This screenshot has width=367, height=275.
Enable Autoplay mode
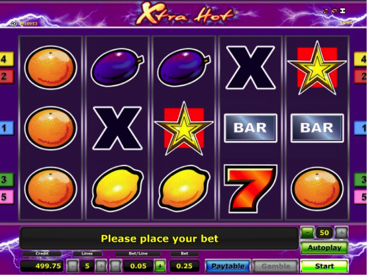pos(324,248)
